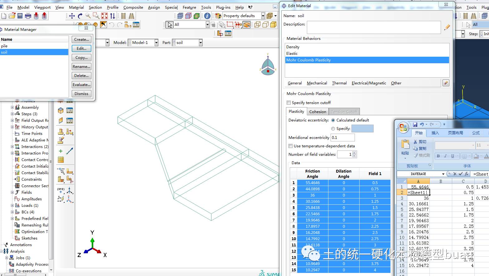489x276 pixels.
Task: Click Excel's Office button
Action: 403,127
